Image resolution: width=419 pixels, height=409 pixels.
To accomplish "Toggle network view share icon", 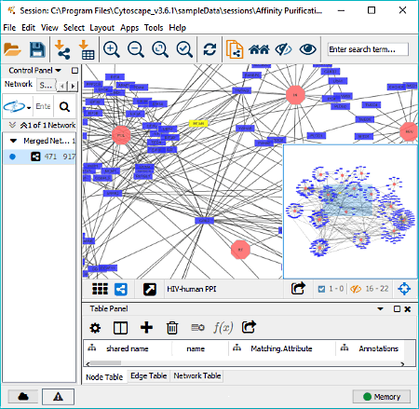I will point(121,289).
